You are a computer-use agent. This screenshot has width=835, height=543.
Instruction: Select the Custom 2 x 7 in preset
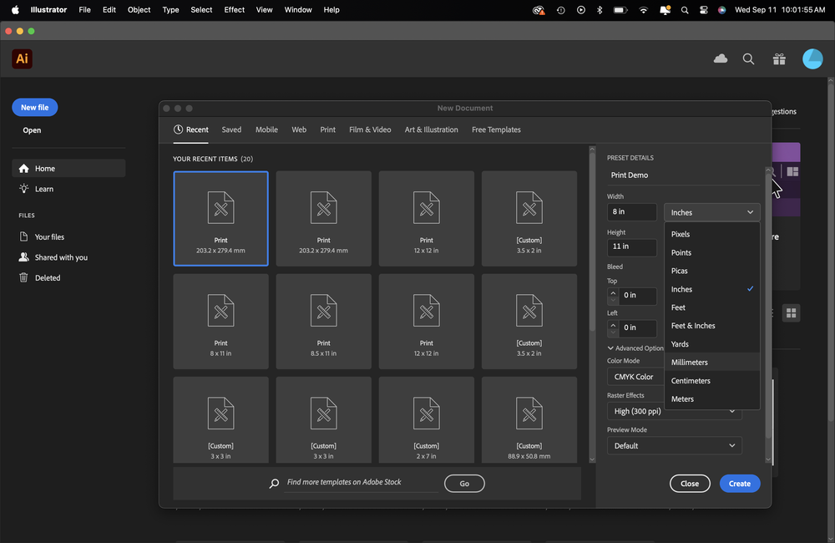pyautogui.click(x=426, y=420)
